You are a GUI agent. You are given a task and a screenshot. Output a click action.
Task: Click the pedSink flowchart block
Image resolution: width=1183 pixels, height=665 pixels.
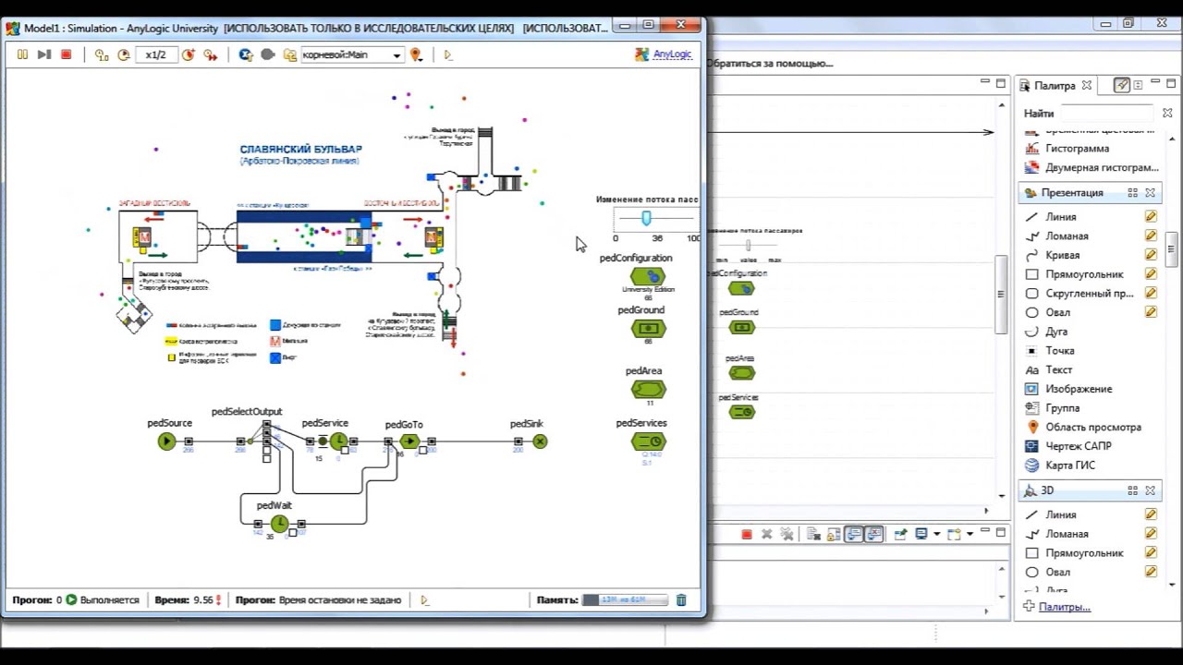540,441
